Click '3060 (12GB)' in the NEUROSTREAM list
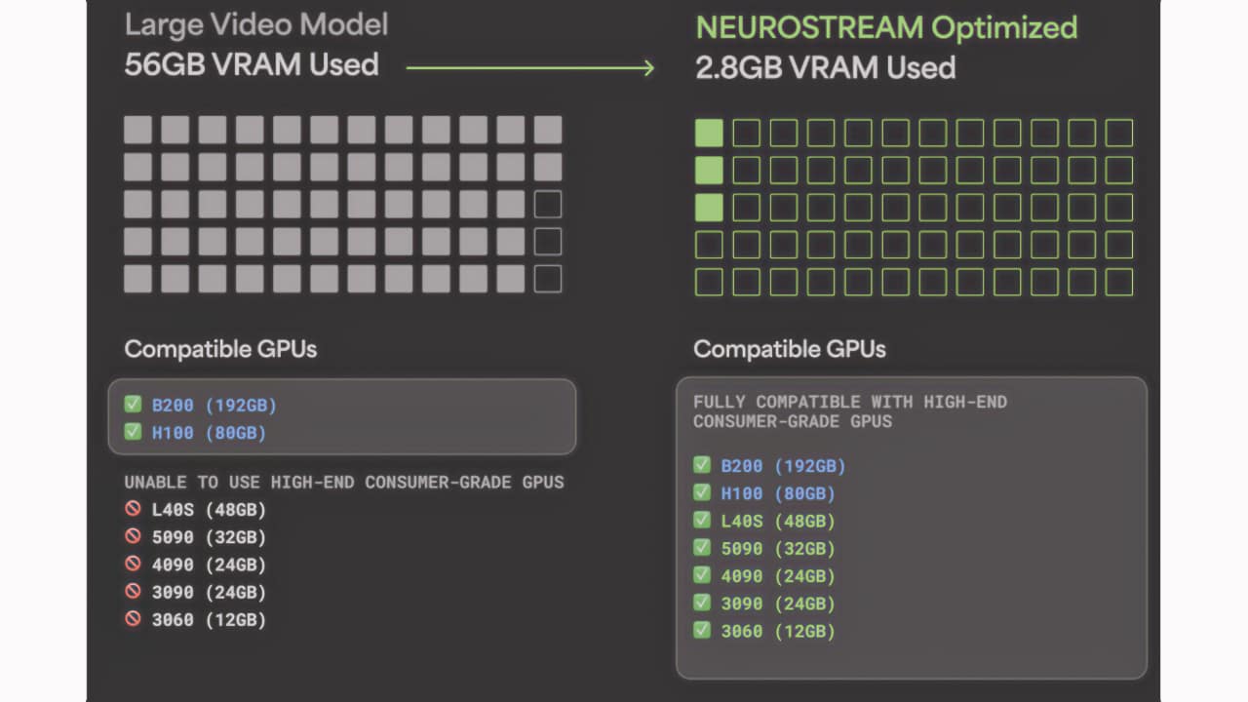This screenshot has width=1248, height=702. (x=779, y=631)
